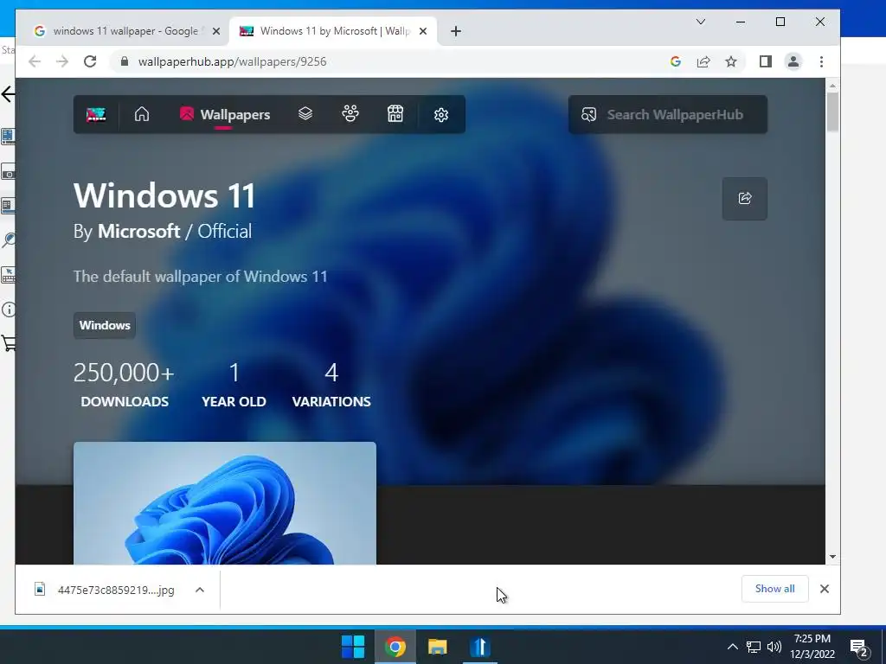Switch to windows 11 wallpaper Google tab

125,31
